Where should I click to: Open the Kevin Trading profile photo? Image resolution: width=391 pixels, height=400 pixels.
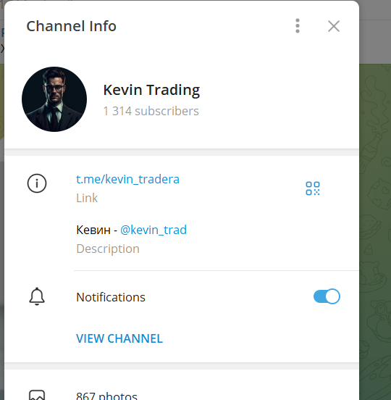tap(54, 99)
